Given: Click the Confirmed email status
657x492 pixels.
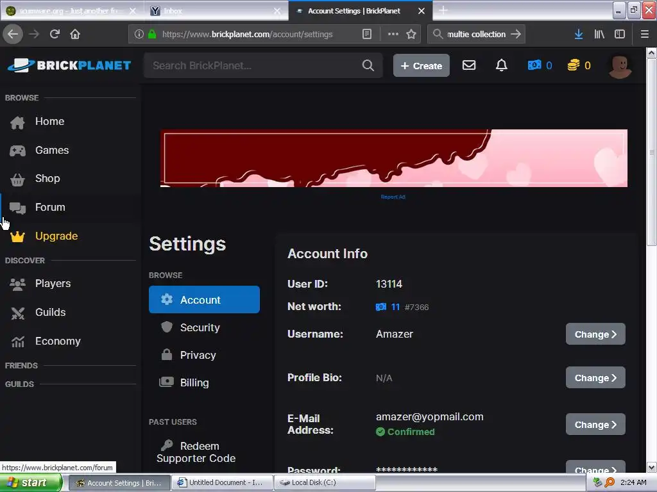Looking at the screenshot, I should (405, 432).
